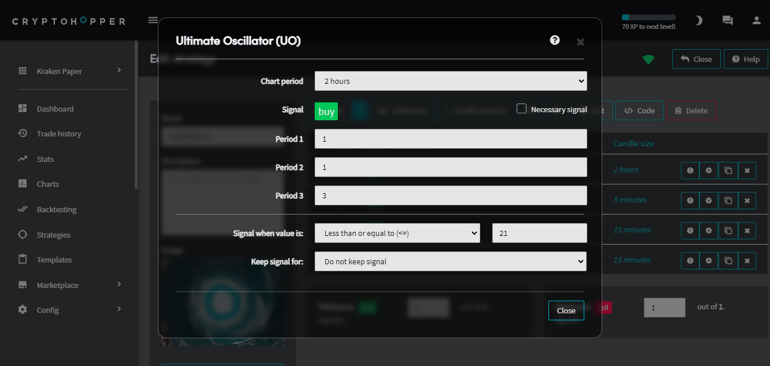This screenshot has width=770, height=366.
Task: Open Strategies in the sidebar
Action: (54, 235)
